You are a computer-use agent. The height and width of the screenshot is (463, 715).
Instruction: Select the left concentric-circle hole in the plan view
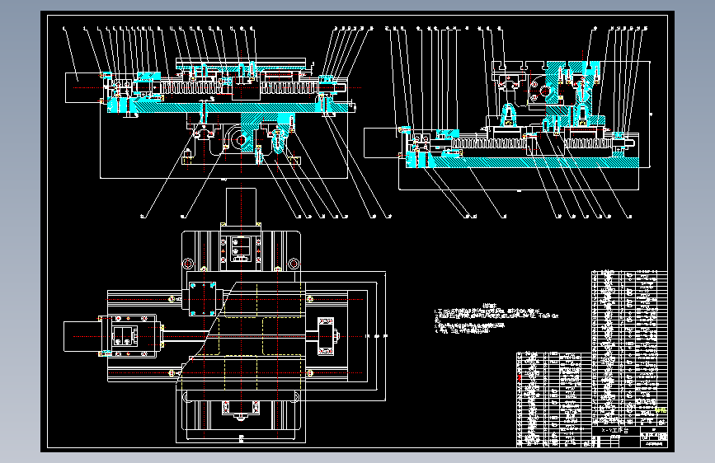coord(188,264)
